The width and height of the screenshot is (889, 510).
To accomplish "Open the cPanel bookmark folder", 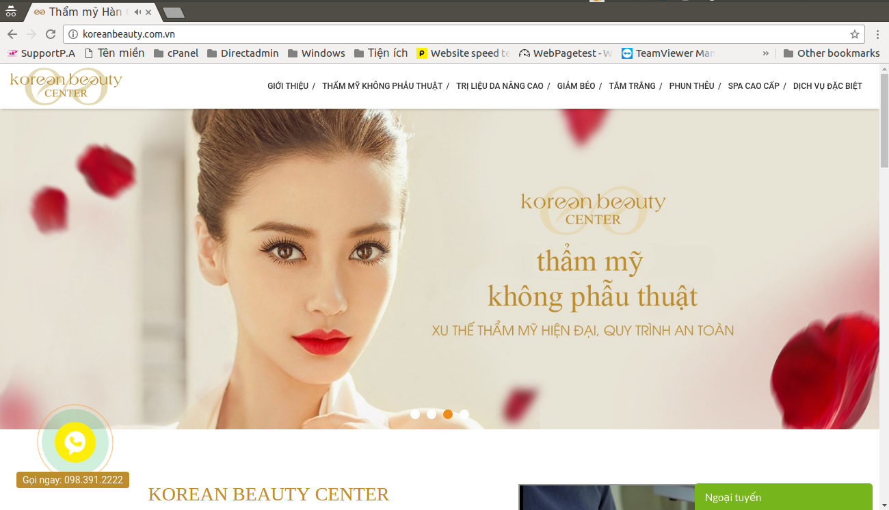I will [176, 53].
